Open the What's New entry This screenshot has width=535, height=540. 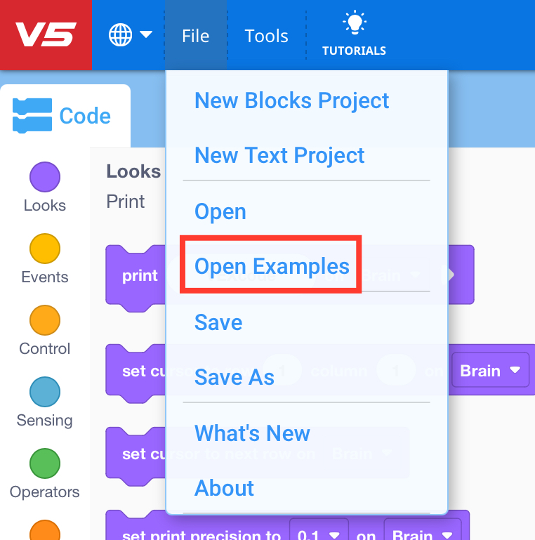pyautogui.click(x=252, y=433)
